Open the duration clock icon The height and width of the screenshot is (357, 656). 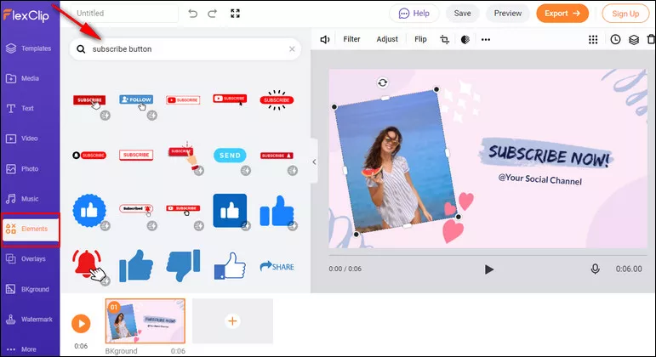pyautogui.click(x=615, y=39)
